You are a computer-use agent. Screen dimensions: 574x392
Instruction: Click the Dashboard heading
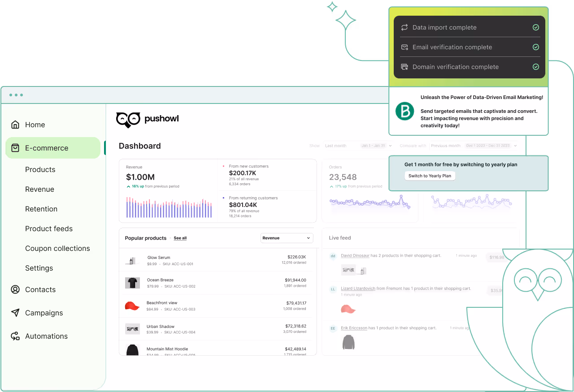click(139, 146)
